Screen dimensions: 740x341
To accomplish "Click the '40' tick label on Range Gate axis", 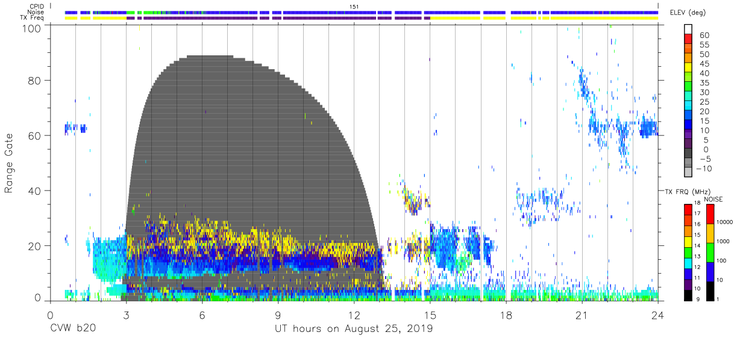I will [x=35, y=191].
